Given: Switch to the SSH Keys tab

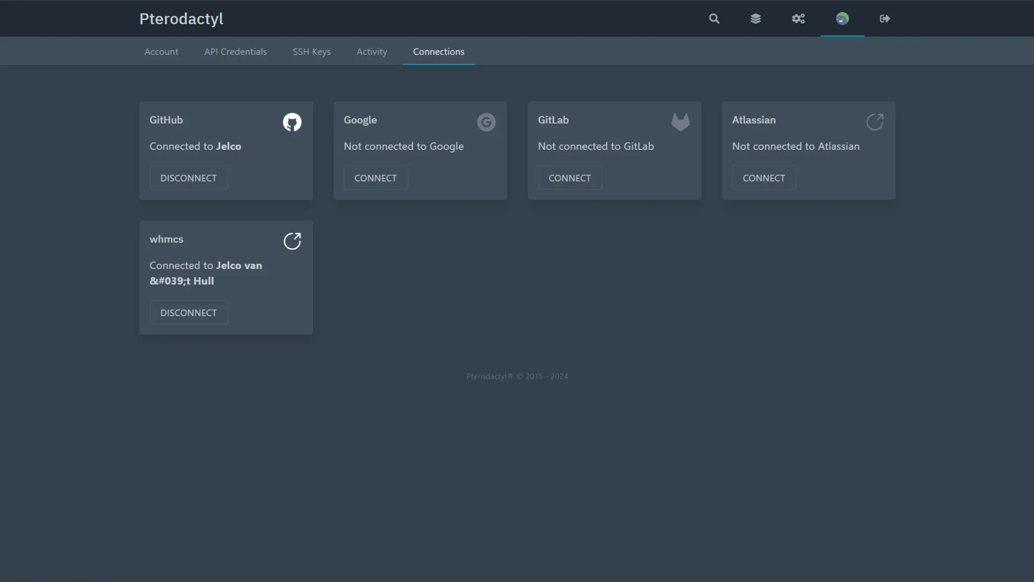Looking at the screenshot, I should [x=311, y=51].
